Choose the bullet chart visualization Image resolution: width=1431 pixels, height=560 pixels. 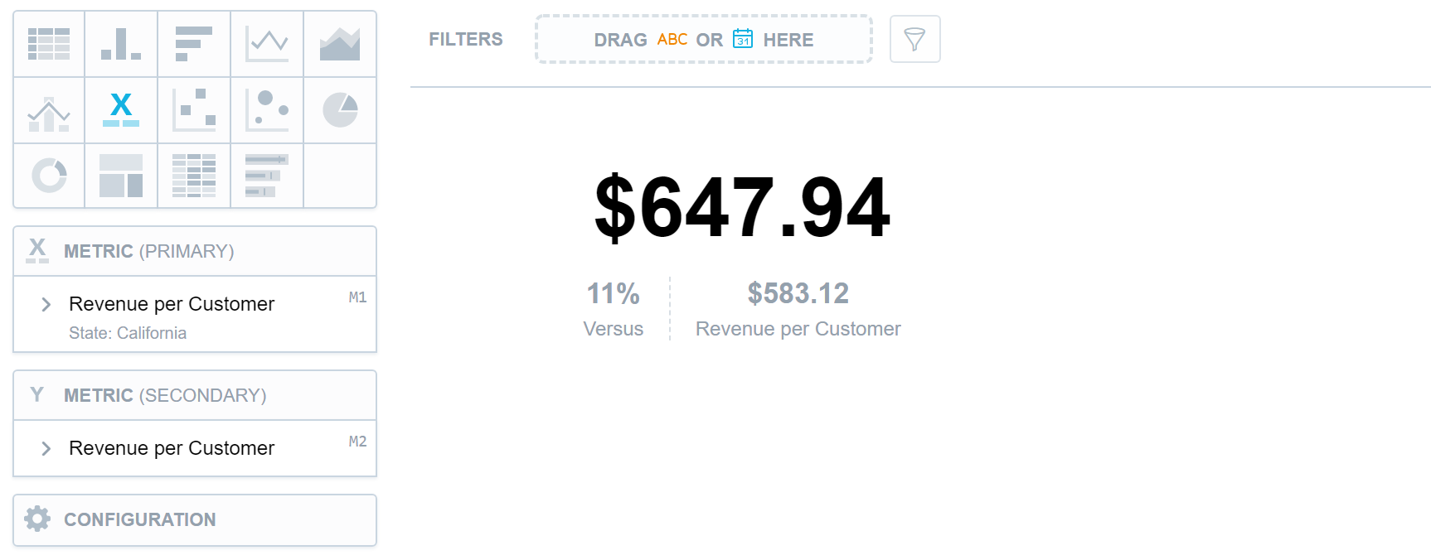[267, 176]
